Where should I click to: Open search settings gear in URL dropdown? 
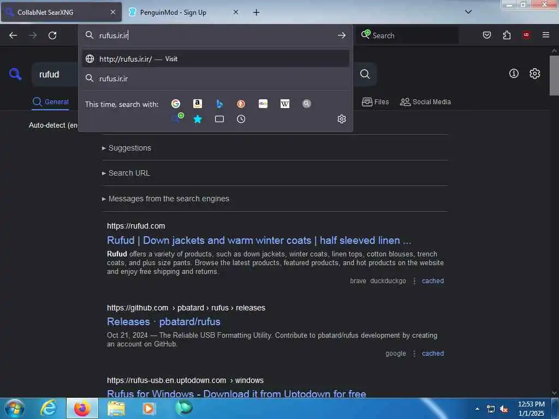342,119
